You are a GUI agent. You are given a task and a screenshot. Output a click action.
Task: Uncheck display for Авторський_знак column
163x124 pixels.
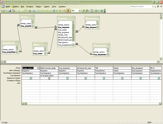86,78
